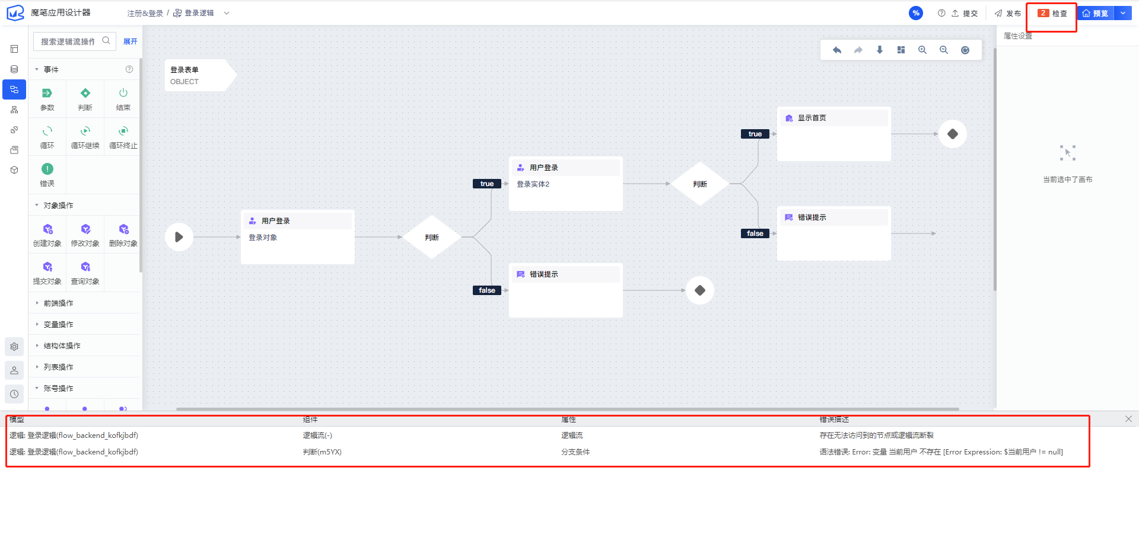This screenshot has width=1139, height=554.
Task: Open settings gear in left sidebar
Action: [x=14, y=347]
